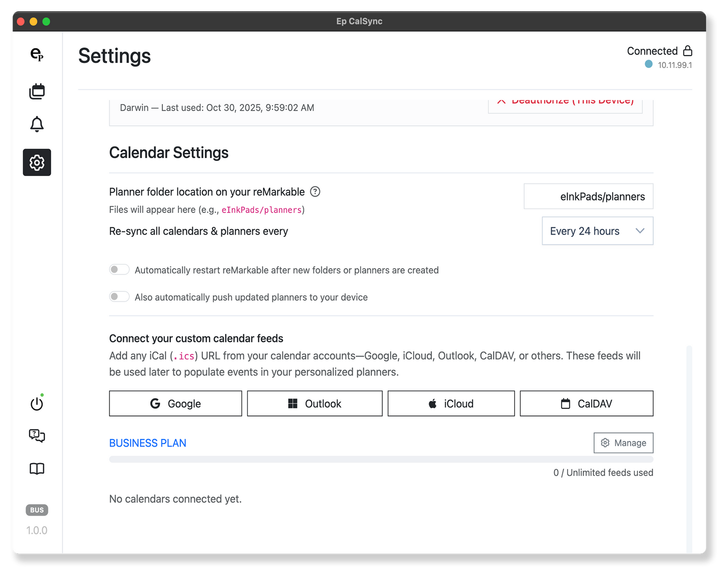
Task: Click the BUS badge in sidebar
Action: click(x=36, y=509)
